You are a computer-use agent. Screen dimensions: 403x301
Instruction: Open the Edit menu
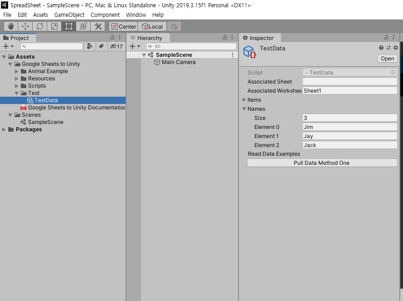(x=22, y=15)
